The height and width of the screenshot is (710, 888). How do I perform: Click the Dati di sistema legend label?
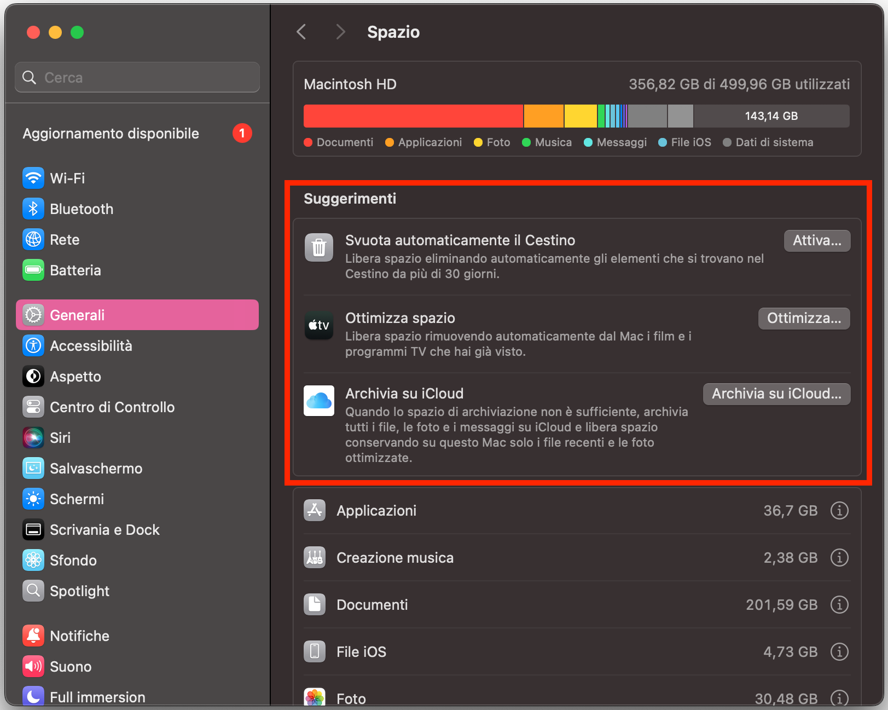pyautogui.click(x=774, y=142)
